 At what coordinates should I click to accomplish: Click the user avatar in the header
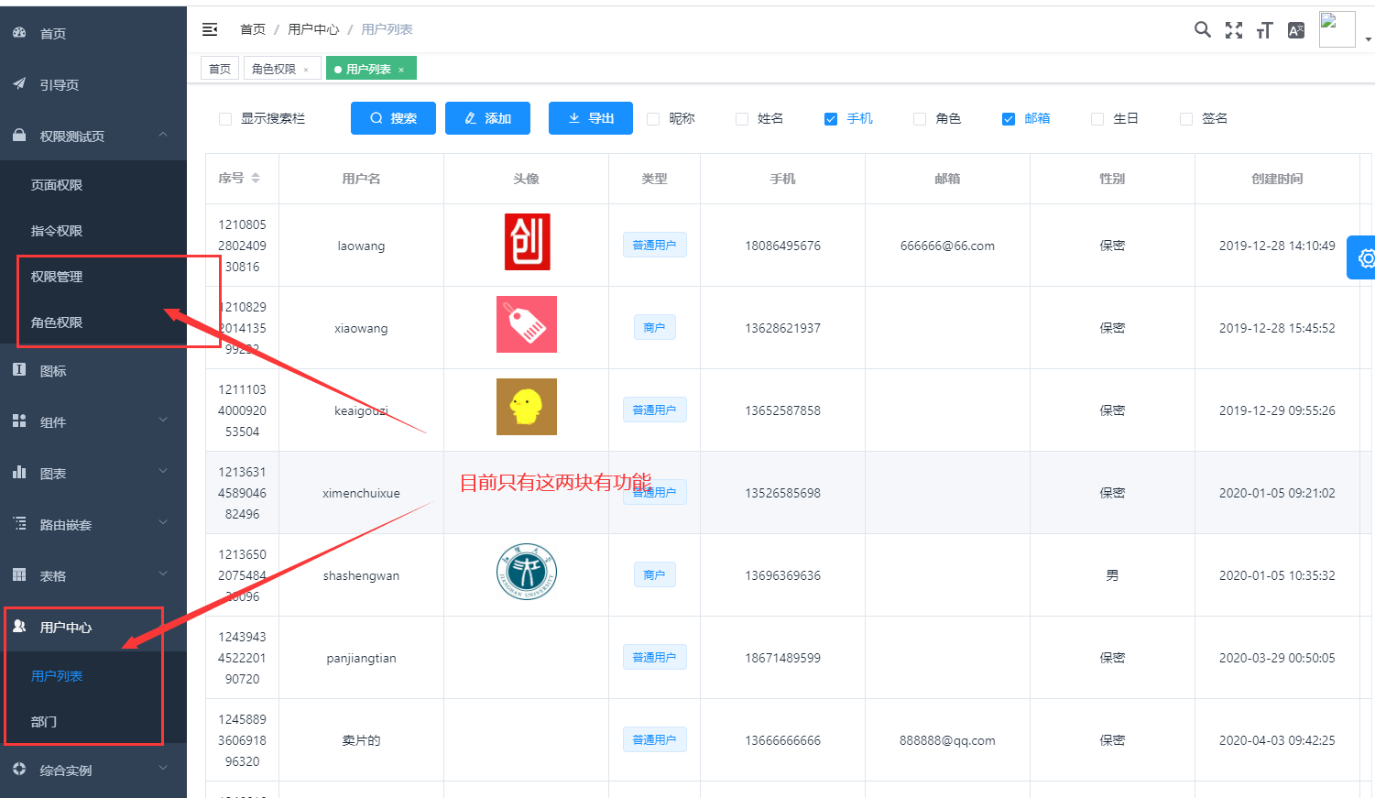(1337, 29)
